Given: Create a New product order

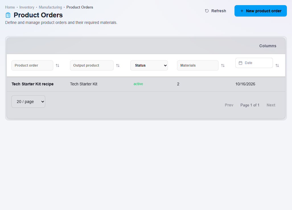Looking at the screenshot, I should (260, 11).
